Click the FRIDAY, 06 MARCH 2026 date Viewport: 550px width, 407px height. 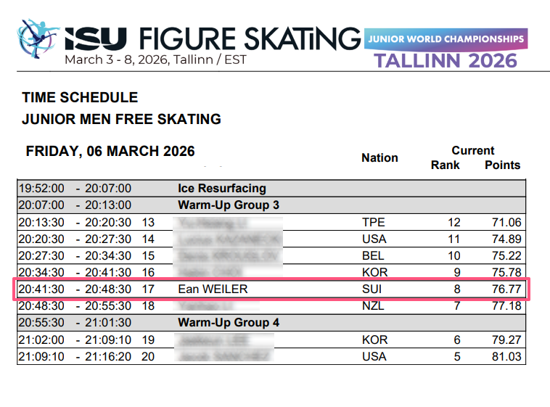110,152
